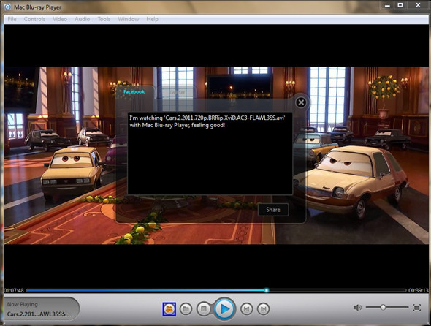This screenshot has height=326, width=431.
Task: Skip to the next chapter
Action: 263,309
